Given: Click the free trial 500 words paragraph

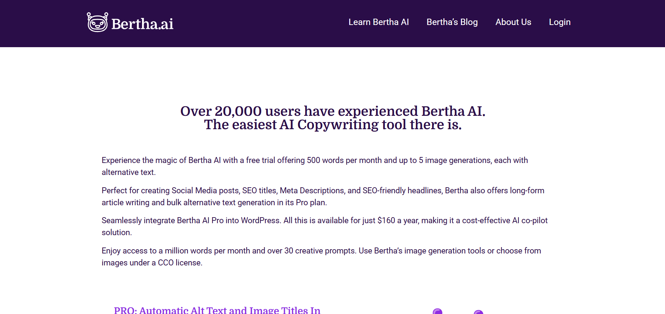Looking at the screenshot, I should coord(314,161).
